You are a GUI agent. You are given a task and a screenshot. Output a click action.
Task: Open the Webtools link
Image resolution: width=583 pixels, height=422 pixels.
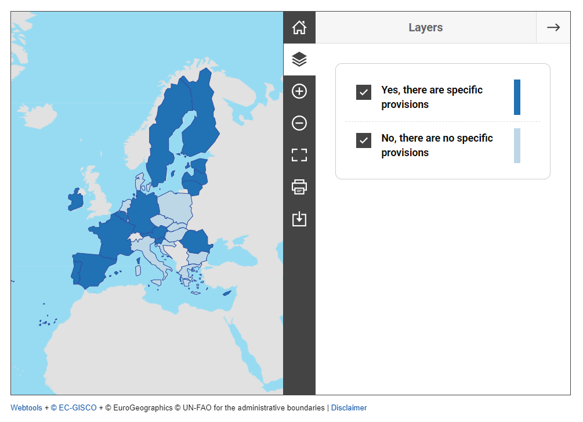click(x=26, y=408)
